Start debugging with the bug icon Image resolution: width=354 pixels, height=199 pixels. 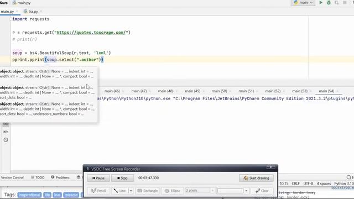coord(329,3)
